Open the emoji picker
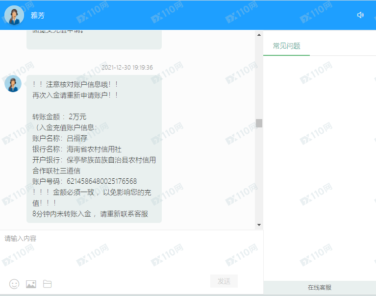 point(14,284)
